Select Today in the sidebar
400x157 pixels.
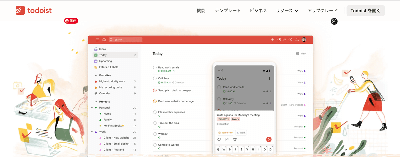115,55
